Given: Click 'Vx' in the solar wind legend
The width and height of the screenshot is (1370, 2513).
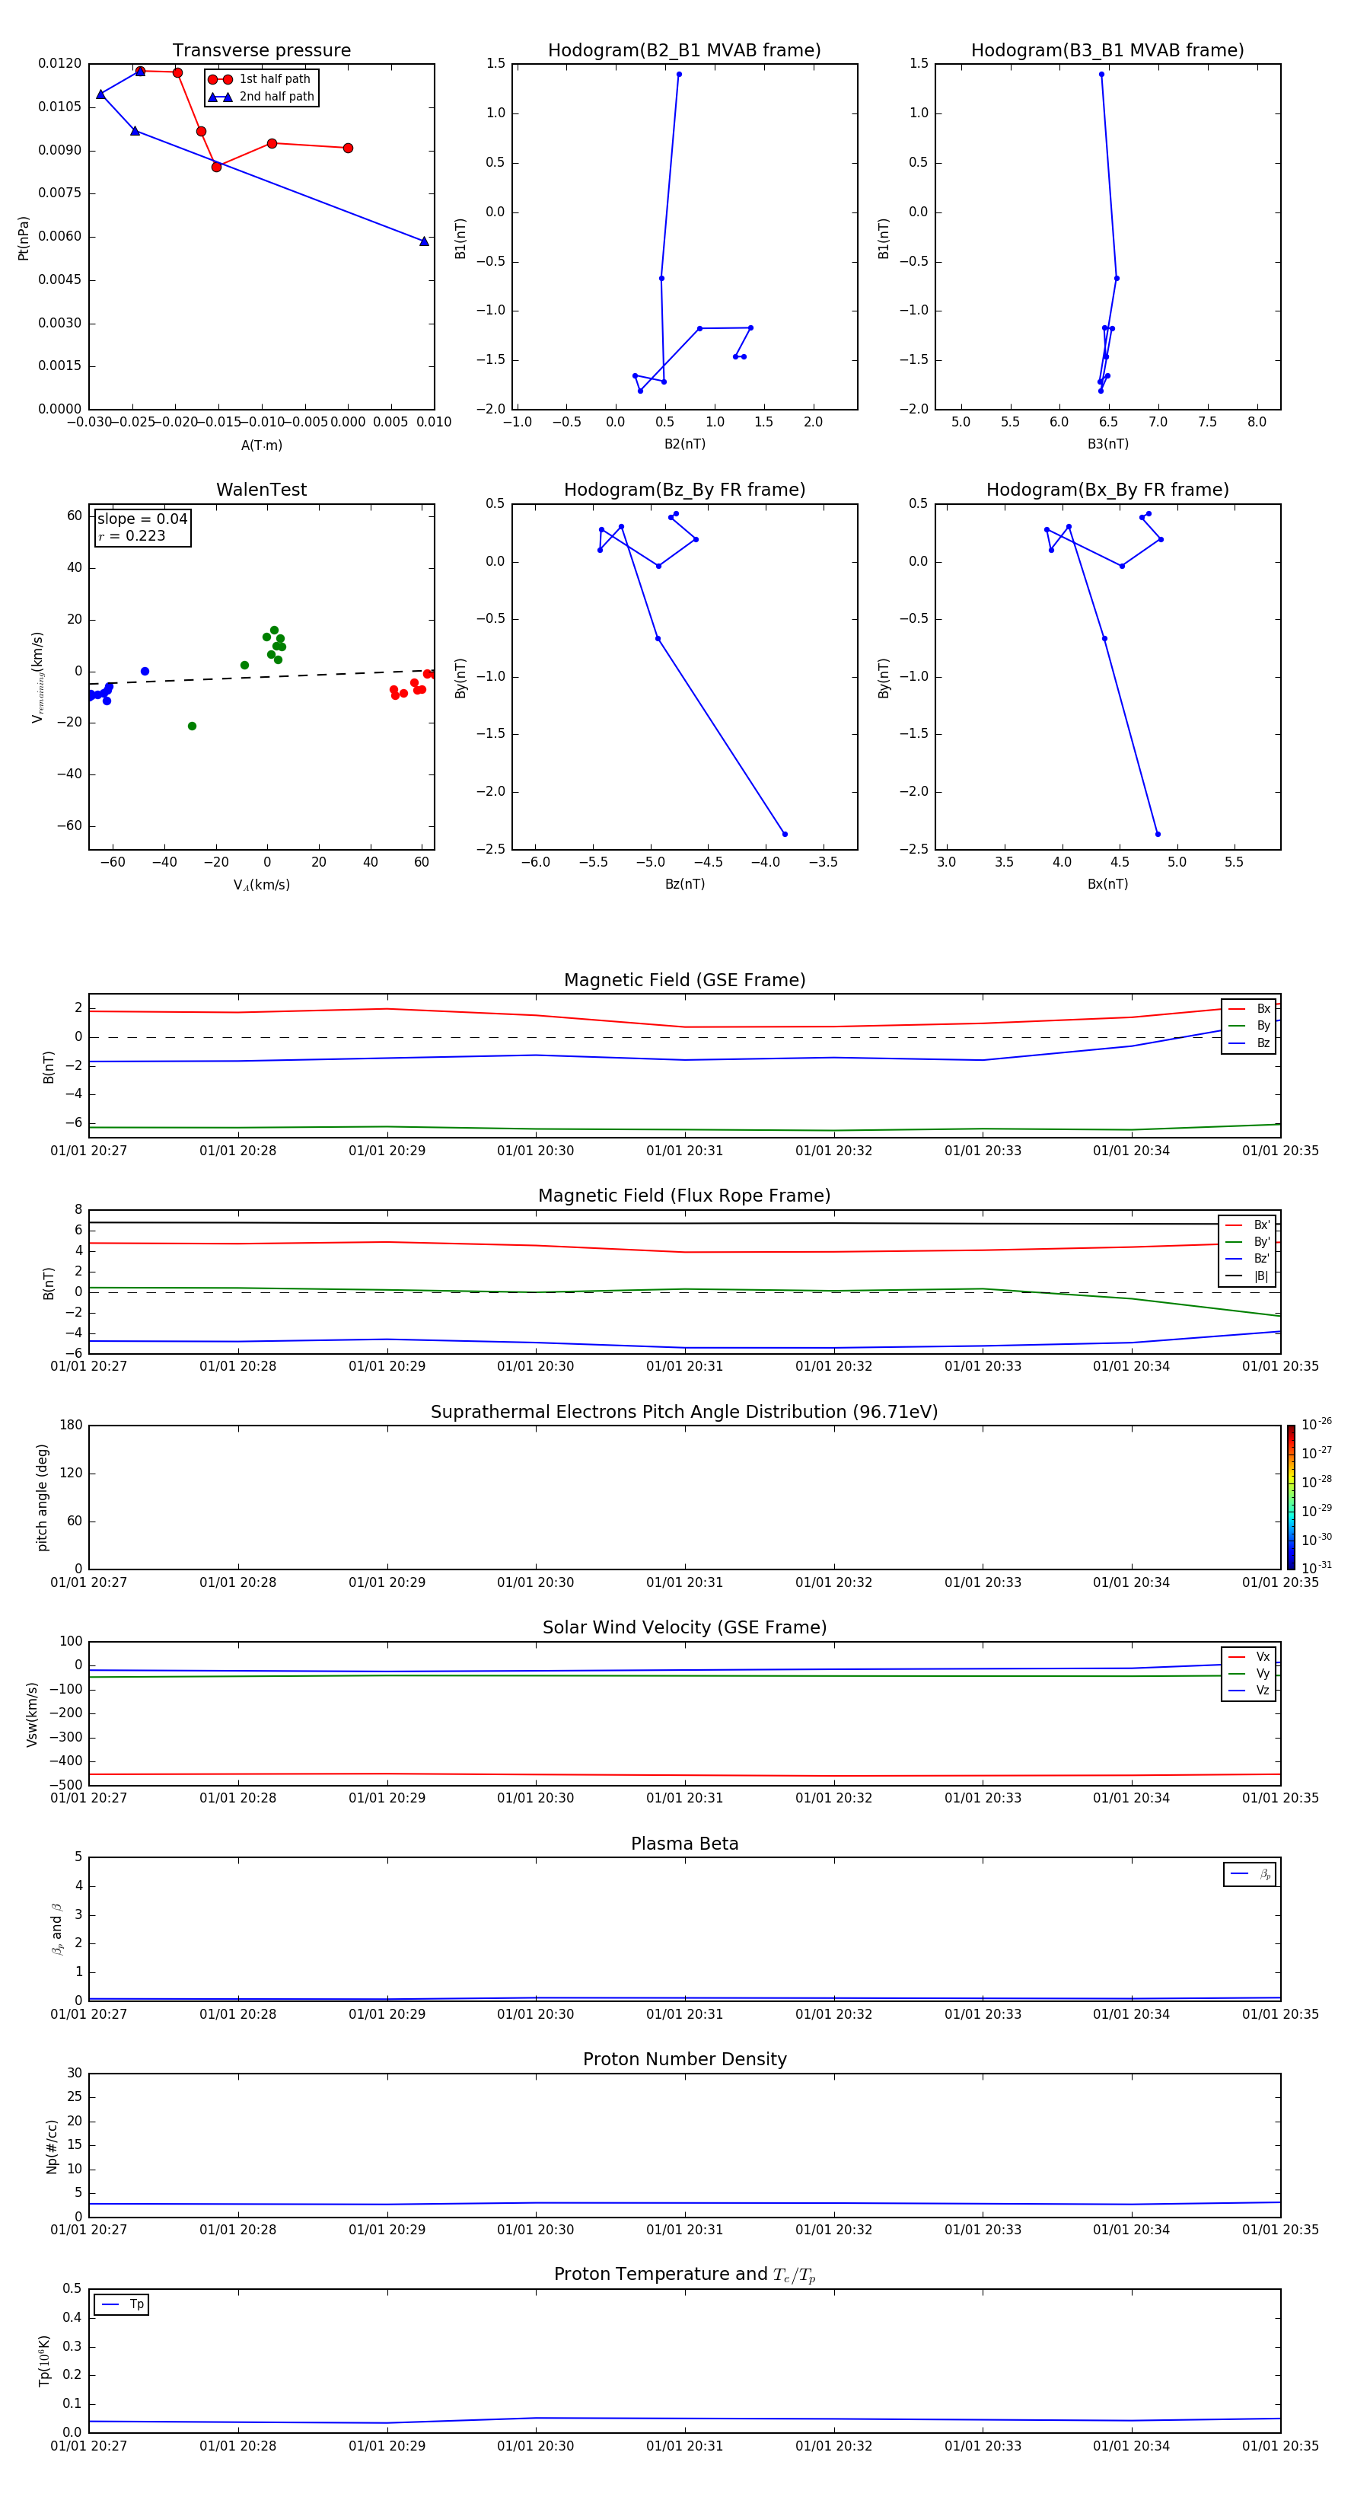Looking at the screenshot, I should [1263, 1656].
